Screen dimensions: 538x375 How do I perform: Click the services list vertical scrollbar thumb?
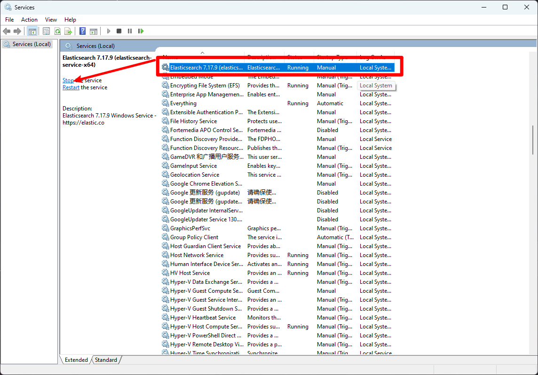point(533,140)
